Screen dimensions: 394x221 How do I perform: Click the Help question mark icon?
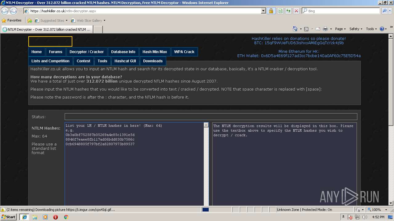click(382, 29)
